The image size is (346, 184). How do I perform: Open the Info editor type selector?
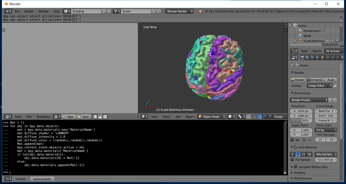8,11
